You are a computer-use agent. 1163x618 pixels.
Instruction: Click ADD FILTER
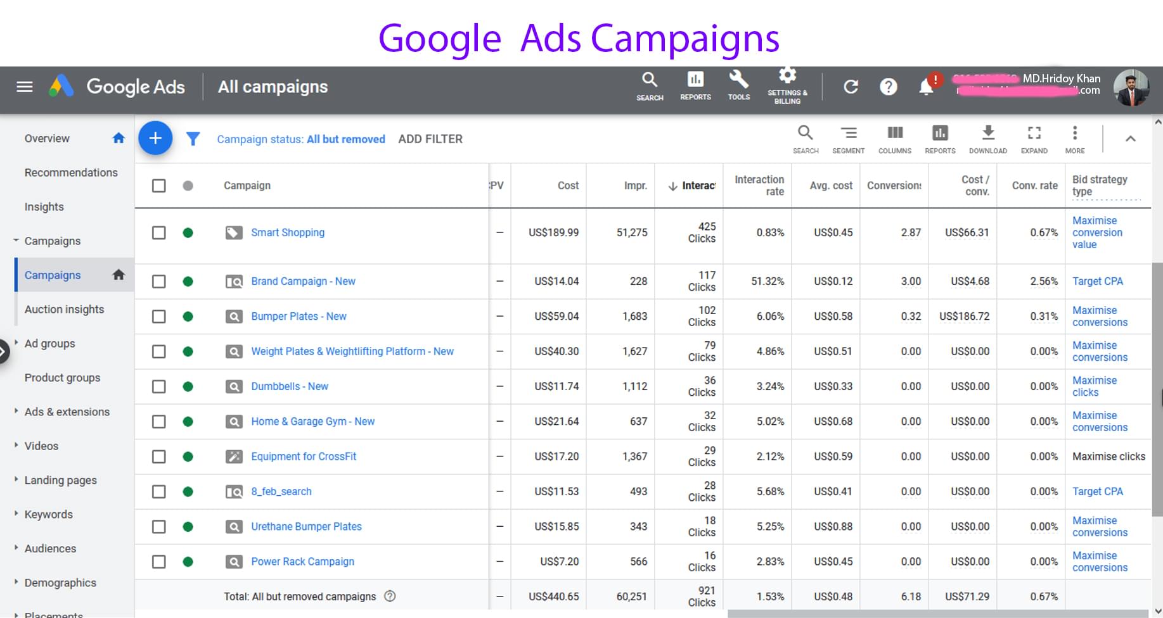(x=430, y=139)
